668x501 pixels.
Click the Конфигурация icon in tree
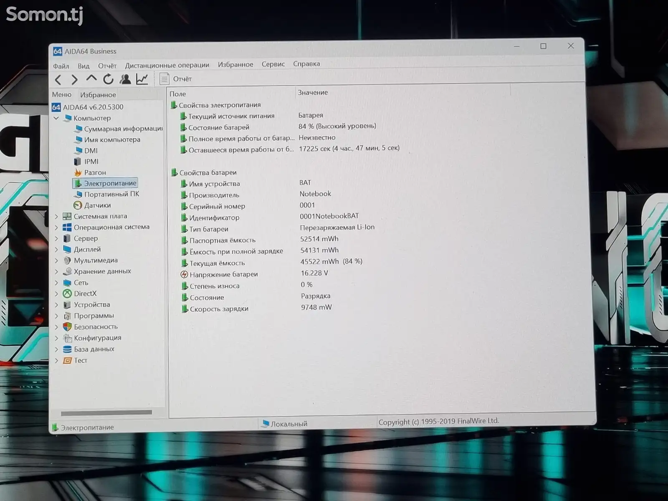tap(67, 338)
